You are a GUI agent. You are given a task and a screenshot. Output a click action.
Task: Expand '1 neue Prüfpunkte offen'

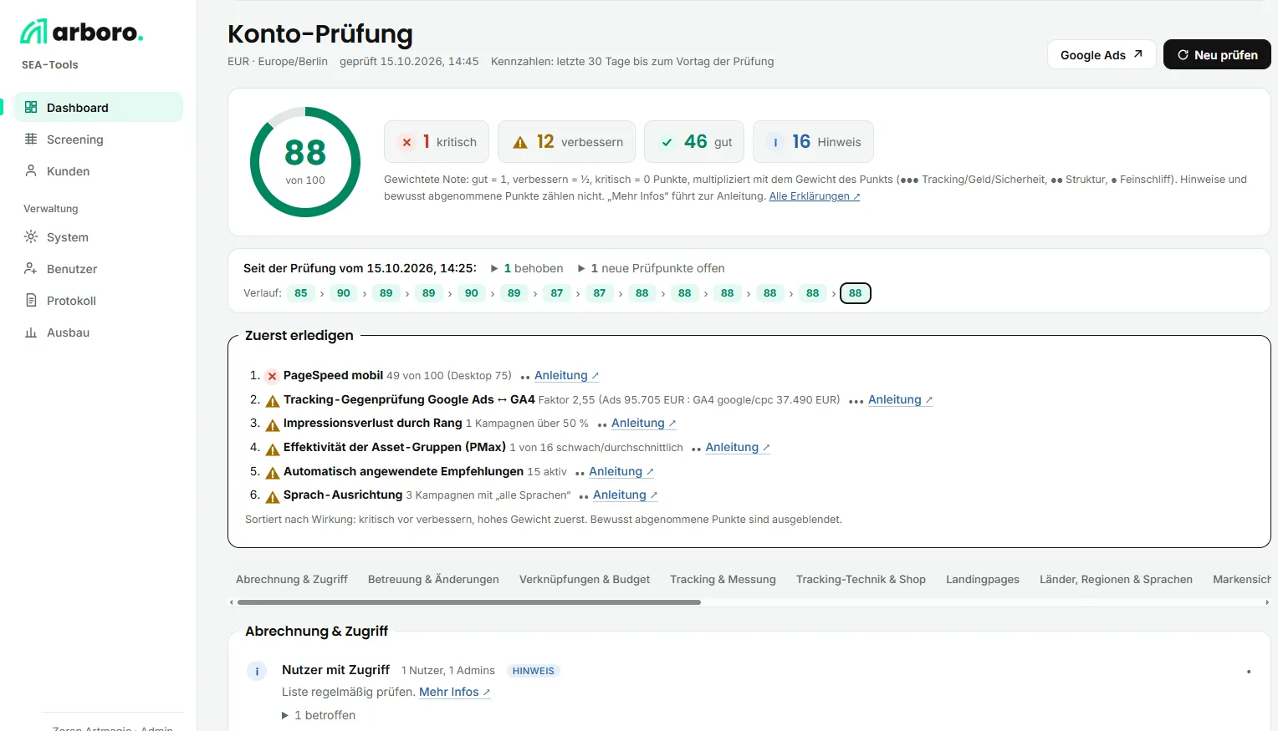[x=651, y=268]
